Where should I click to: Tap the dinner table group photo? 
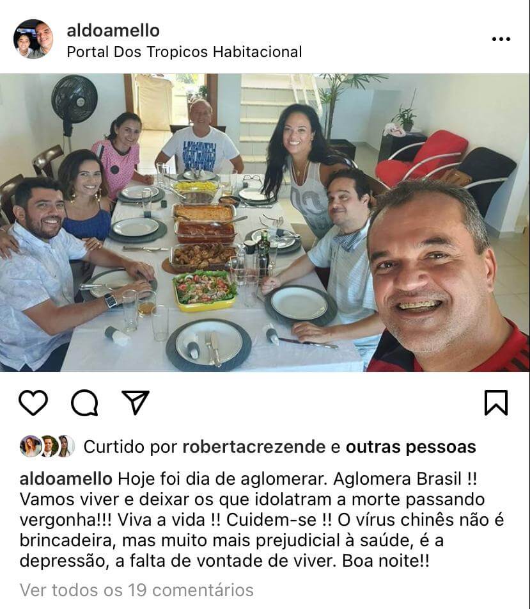(265, 223)
